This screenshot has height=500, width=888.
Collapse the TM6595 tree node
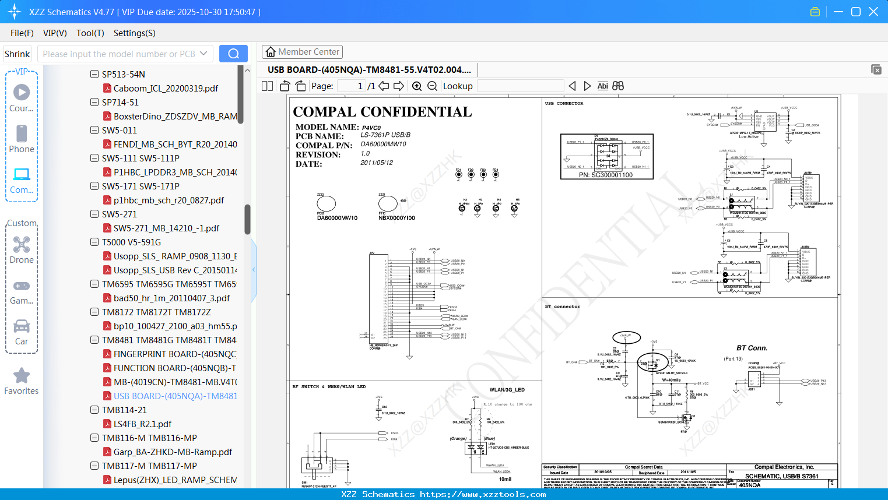click(94, 284)
